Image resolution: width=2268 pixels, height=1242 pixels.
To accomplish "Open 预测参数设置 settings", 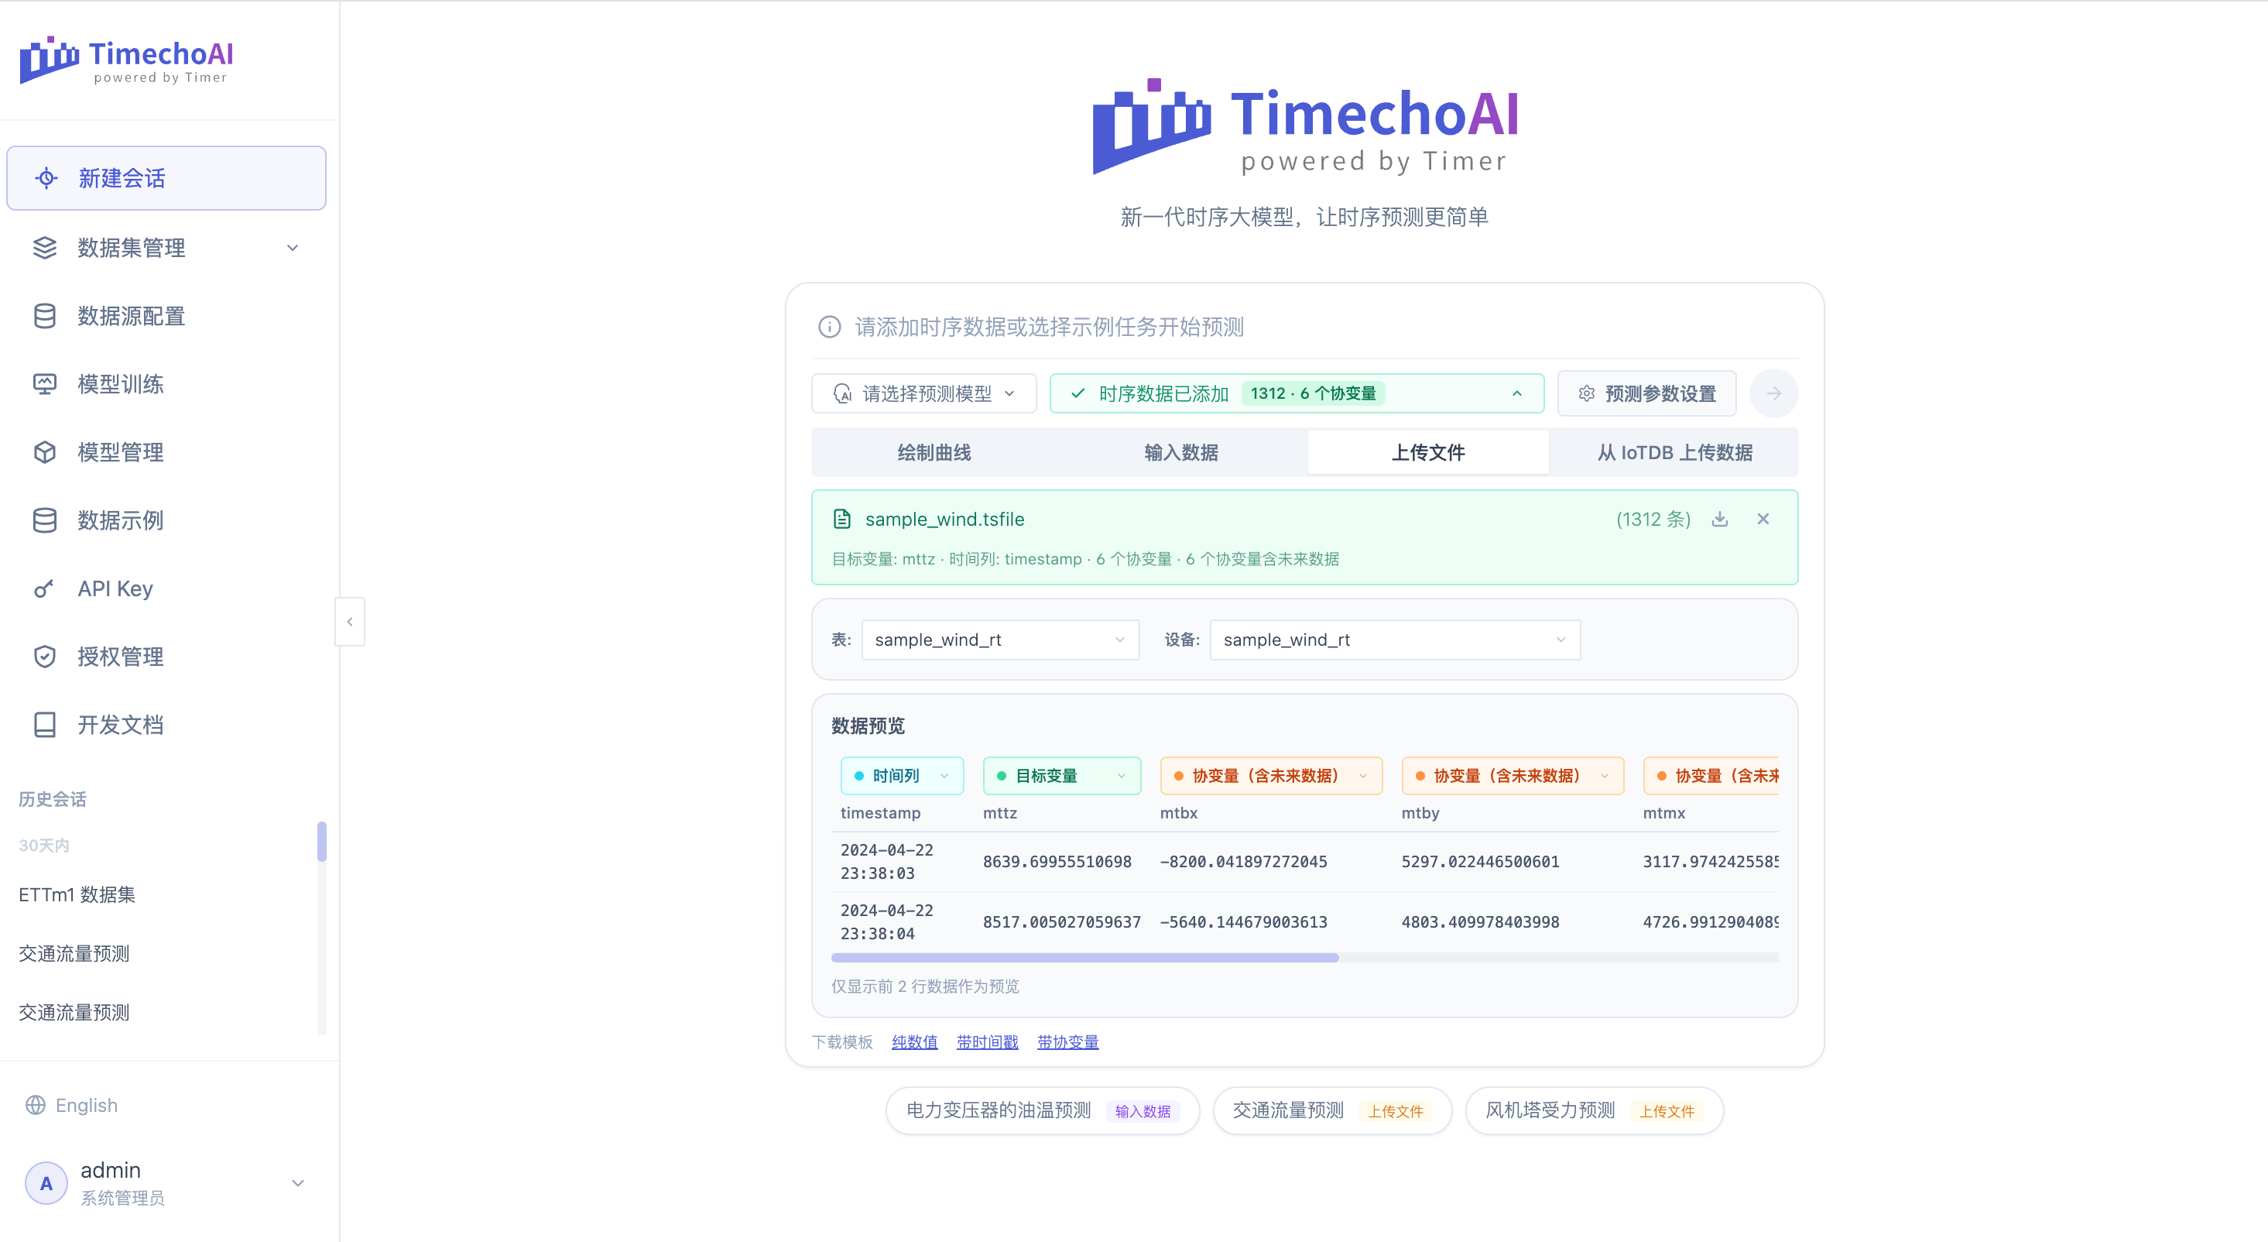I will click(1646, 393).
